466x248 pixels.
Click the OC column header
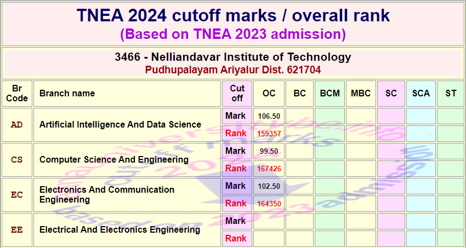tap(269, 94)
